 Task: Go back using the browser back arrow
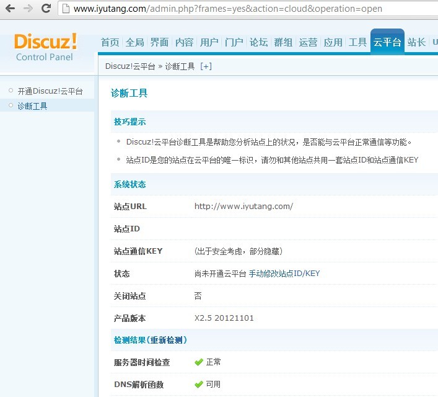click(x=11, y=9)
